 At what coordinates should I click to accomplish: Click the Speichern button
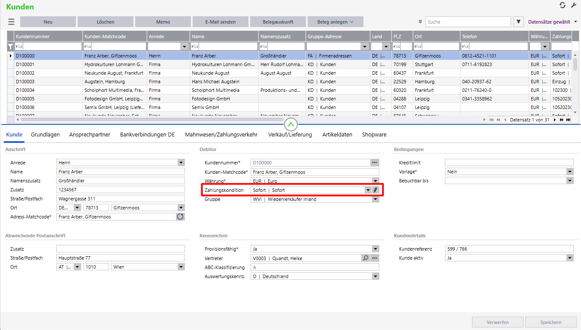click(x=551, y=322)
